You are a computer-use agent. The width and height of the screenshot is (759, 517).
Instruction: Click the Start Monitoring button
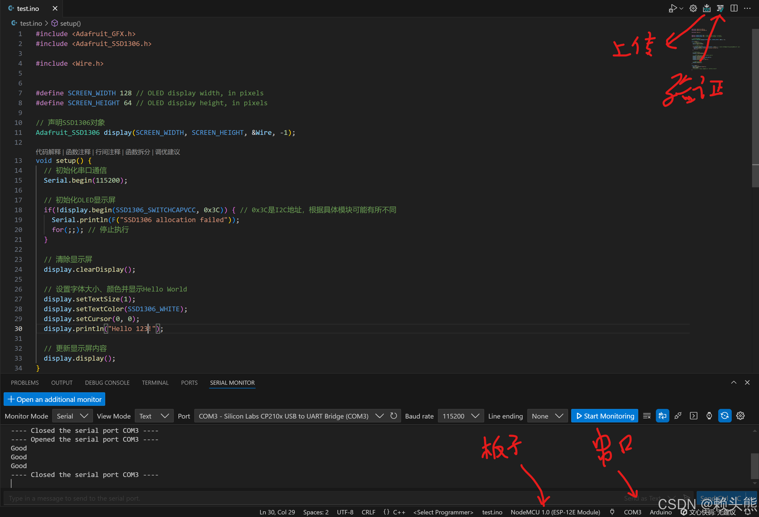(604, 416)
